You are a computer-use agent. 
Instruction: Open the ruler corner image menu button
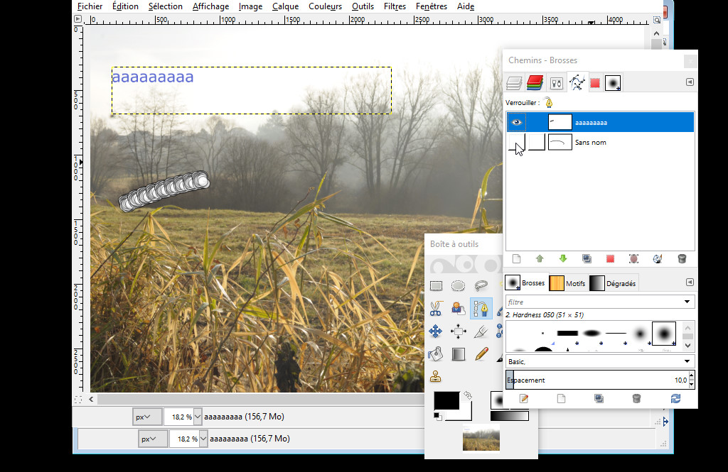tap(78, 19)
